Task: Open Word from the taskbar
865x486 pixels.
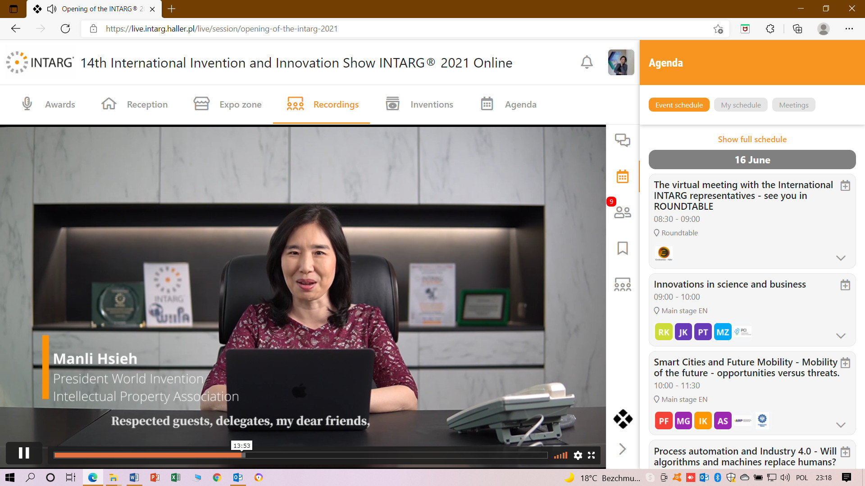Action: point(134,477)
